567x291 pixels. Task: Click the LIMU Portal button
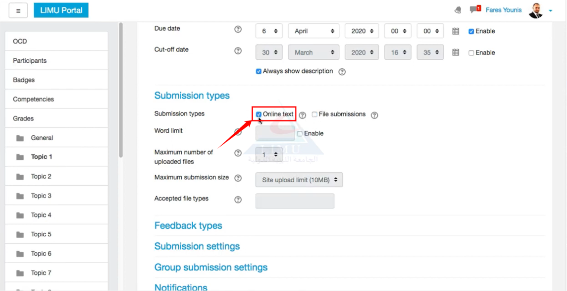(x=61, y=10)
